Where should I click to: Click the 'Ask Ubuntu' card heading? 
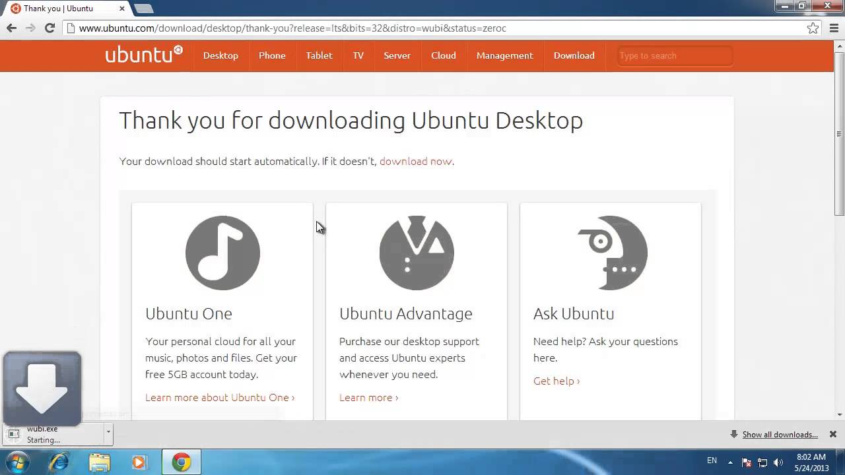[x=574, y=313]
